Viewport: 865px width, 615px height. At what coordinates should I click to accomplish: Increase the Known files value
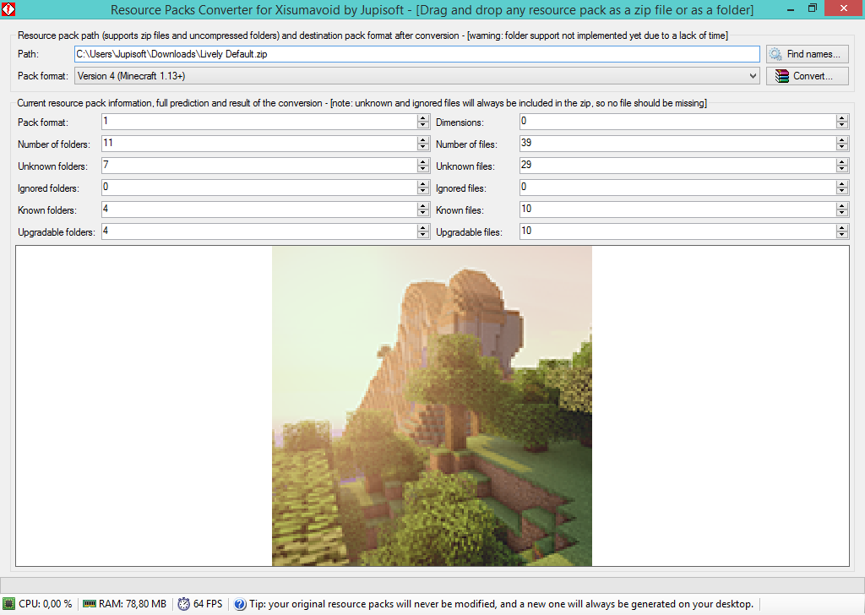(842, 206)
